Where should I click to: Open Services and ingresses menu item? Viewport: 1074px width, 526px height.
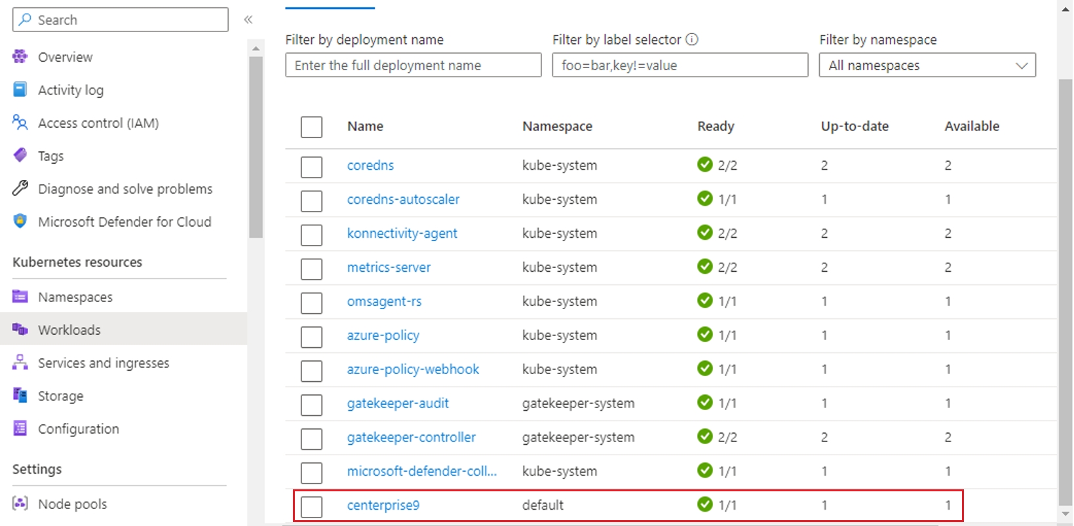click(x=104, y=363)
